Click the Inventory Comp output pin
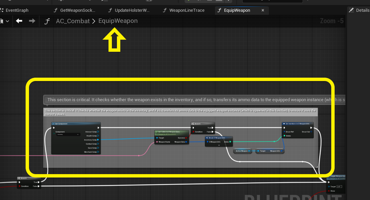Image resolution: width=370 pixels, height=200 pixels. [98, 140]
